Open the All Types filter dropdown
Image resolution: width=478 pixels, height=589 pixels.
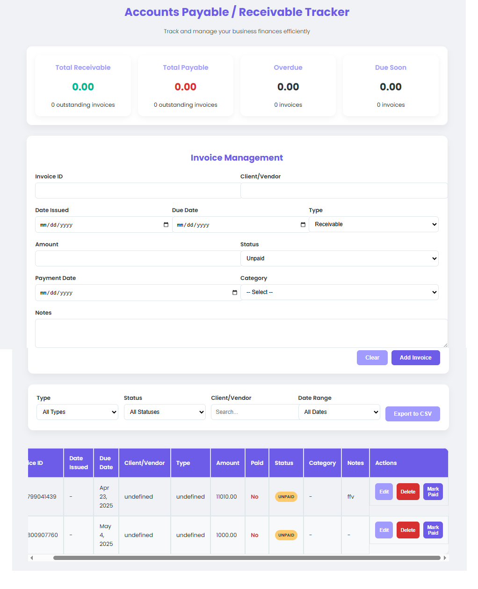[x=77, y=412]
